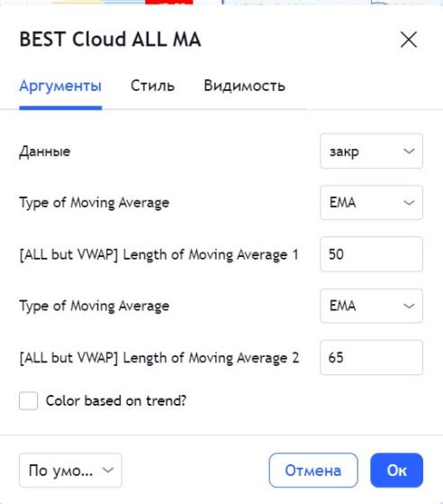
Task: Click the chevron next to По умо...
Action: [x=108, y=471]
